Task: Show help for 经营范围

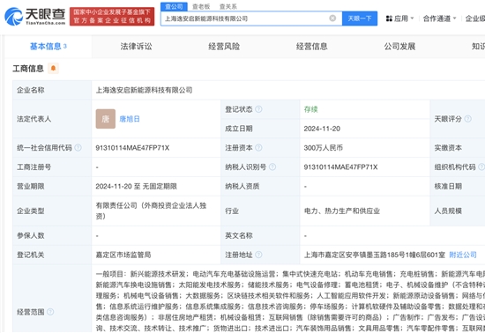Action: coord(50,312)
